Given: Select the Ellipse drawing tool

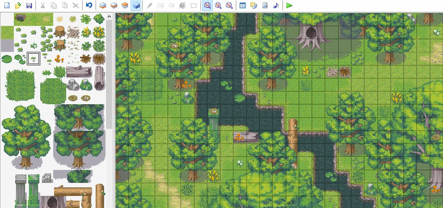Looking at the screenshot, I should pyautogui.click(x=171, y=5).
